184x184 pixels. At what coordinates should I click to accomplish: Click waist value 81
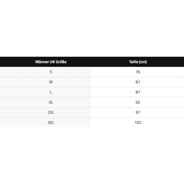[x=138, y=82]
